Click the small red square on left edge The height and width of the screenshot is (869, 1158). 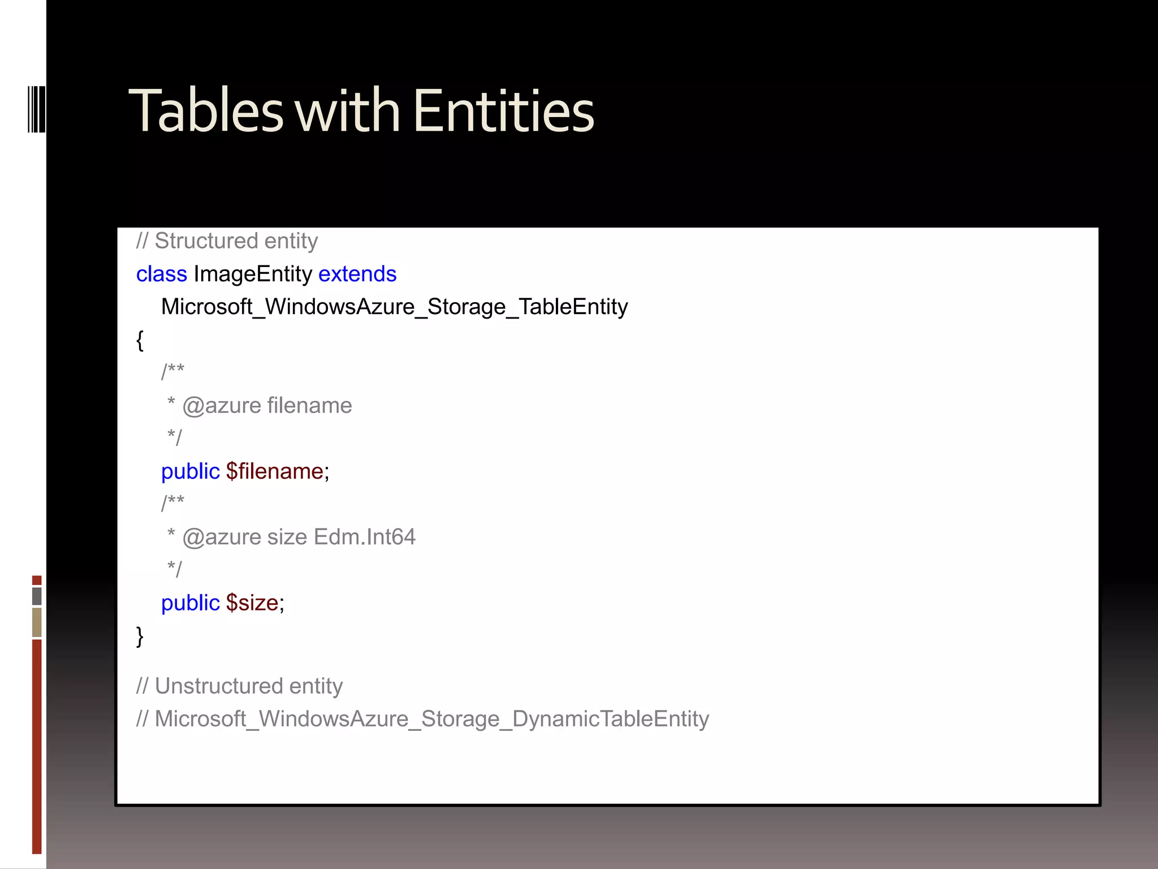click(37, 580)
